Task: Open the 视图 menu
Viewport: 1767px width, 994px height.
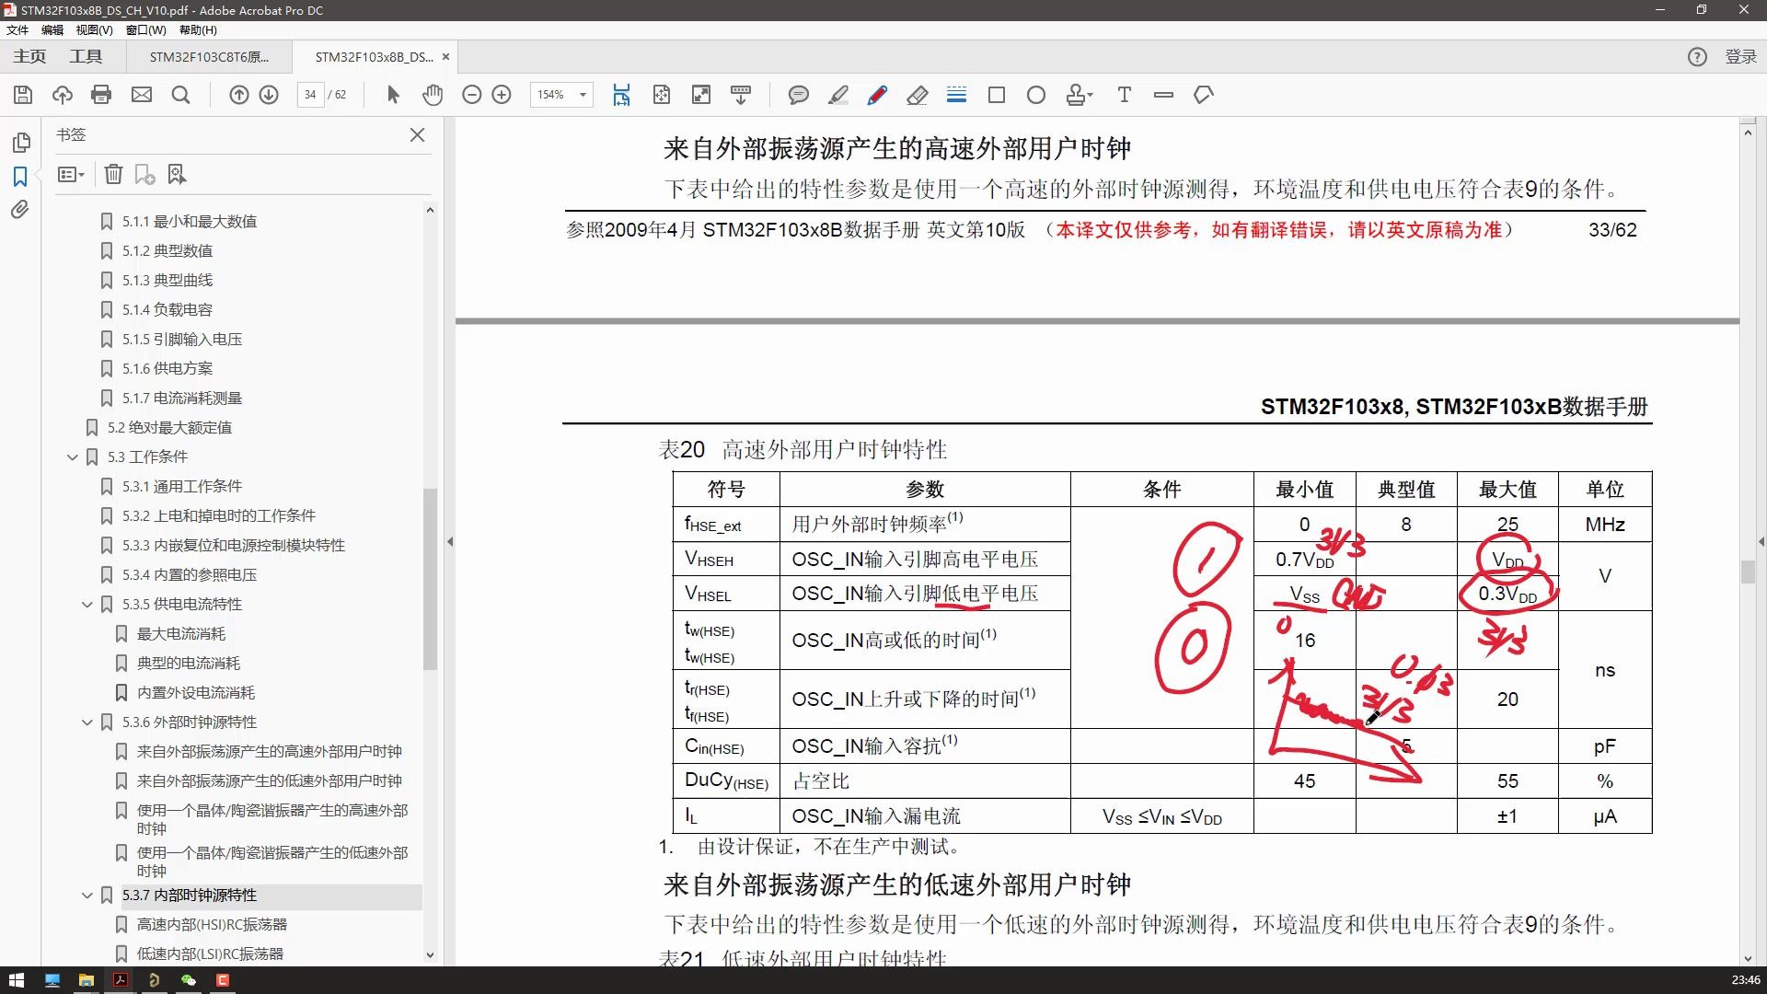Action: (x=93, y=29)
